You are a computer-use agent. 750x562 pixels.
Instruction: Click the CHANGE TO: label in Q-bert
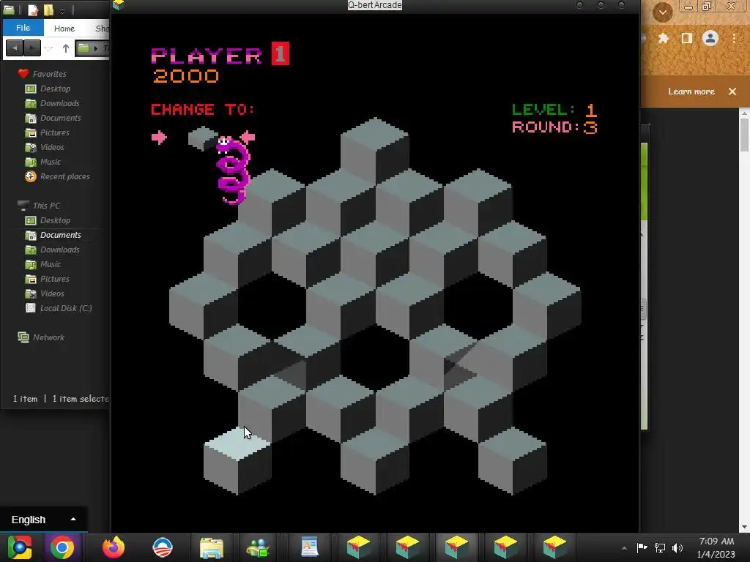203,110
